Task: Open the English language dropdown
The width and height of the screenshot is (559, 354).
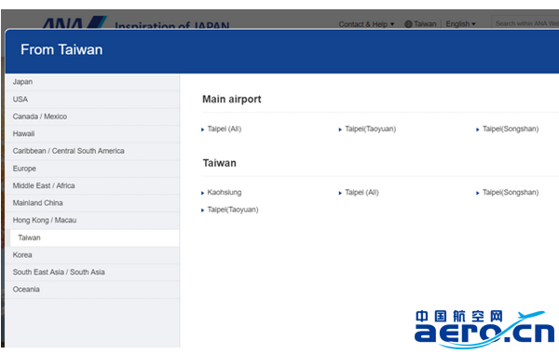Action: [460, 24]
